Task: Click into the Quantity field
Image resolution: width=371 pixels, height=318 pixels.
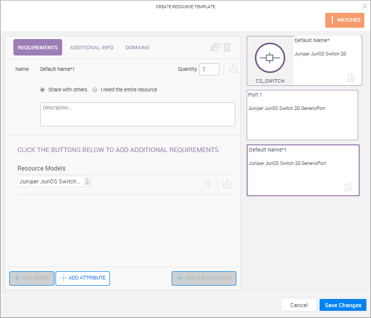Action: click(x=209, y=69)
